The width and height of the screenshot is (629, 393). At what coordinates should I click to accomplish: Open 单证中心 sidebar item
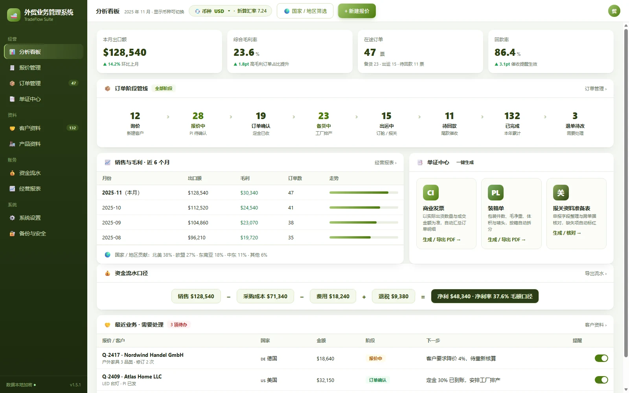click(44, 99)
